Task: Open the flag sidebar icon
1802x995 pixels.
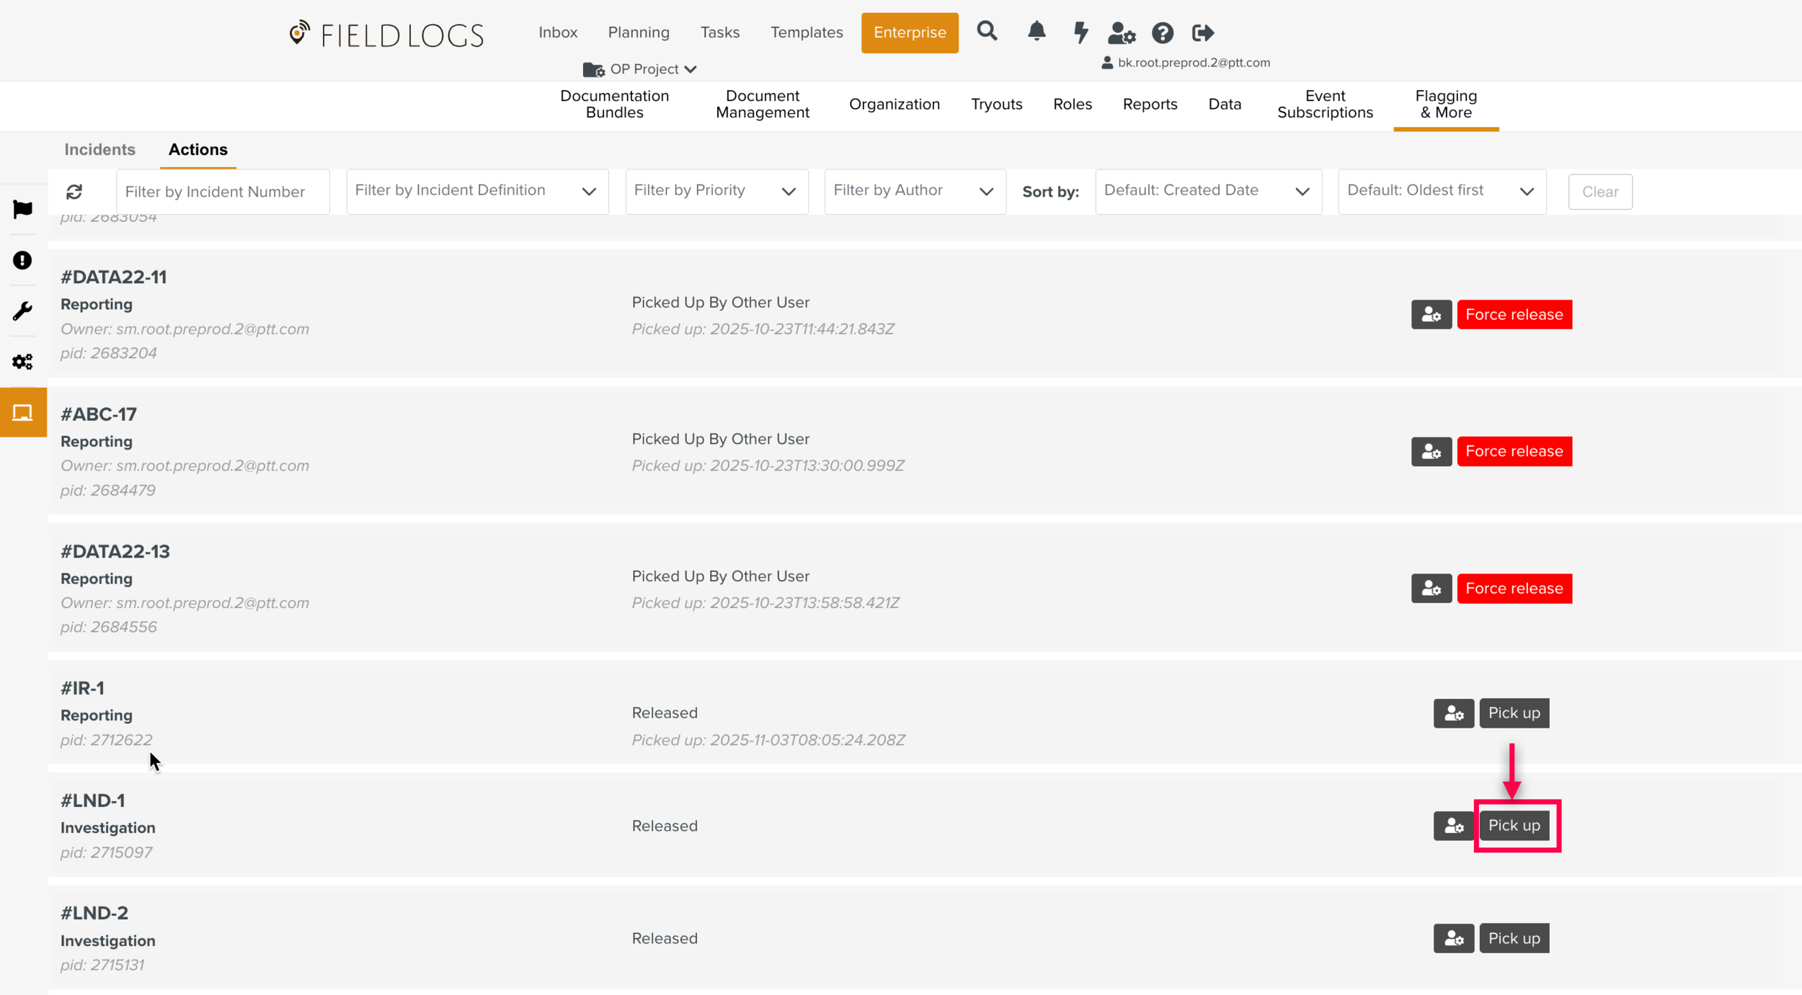Action: click(x=22, y=210)
